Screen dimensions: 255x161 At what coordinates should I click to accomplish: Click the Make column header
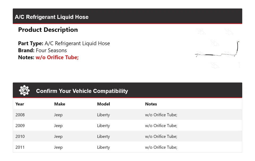[x=59, y=104]
